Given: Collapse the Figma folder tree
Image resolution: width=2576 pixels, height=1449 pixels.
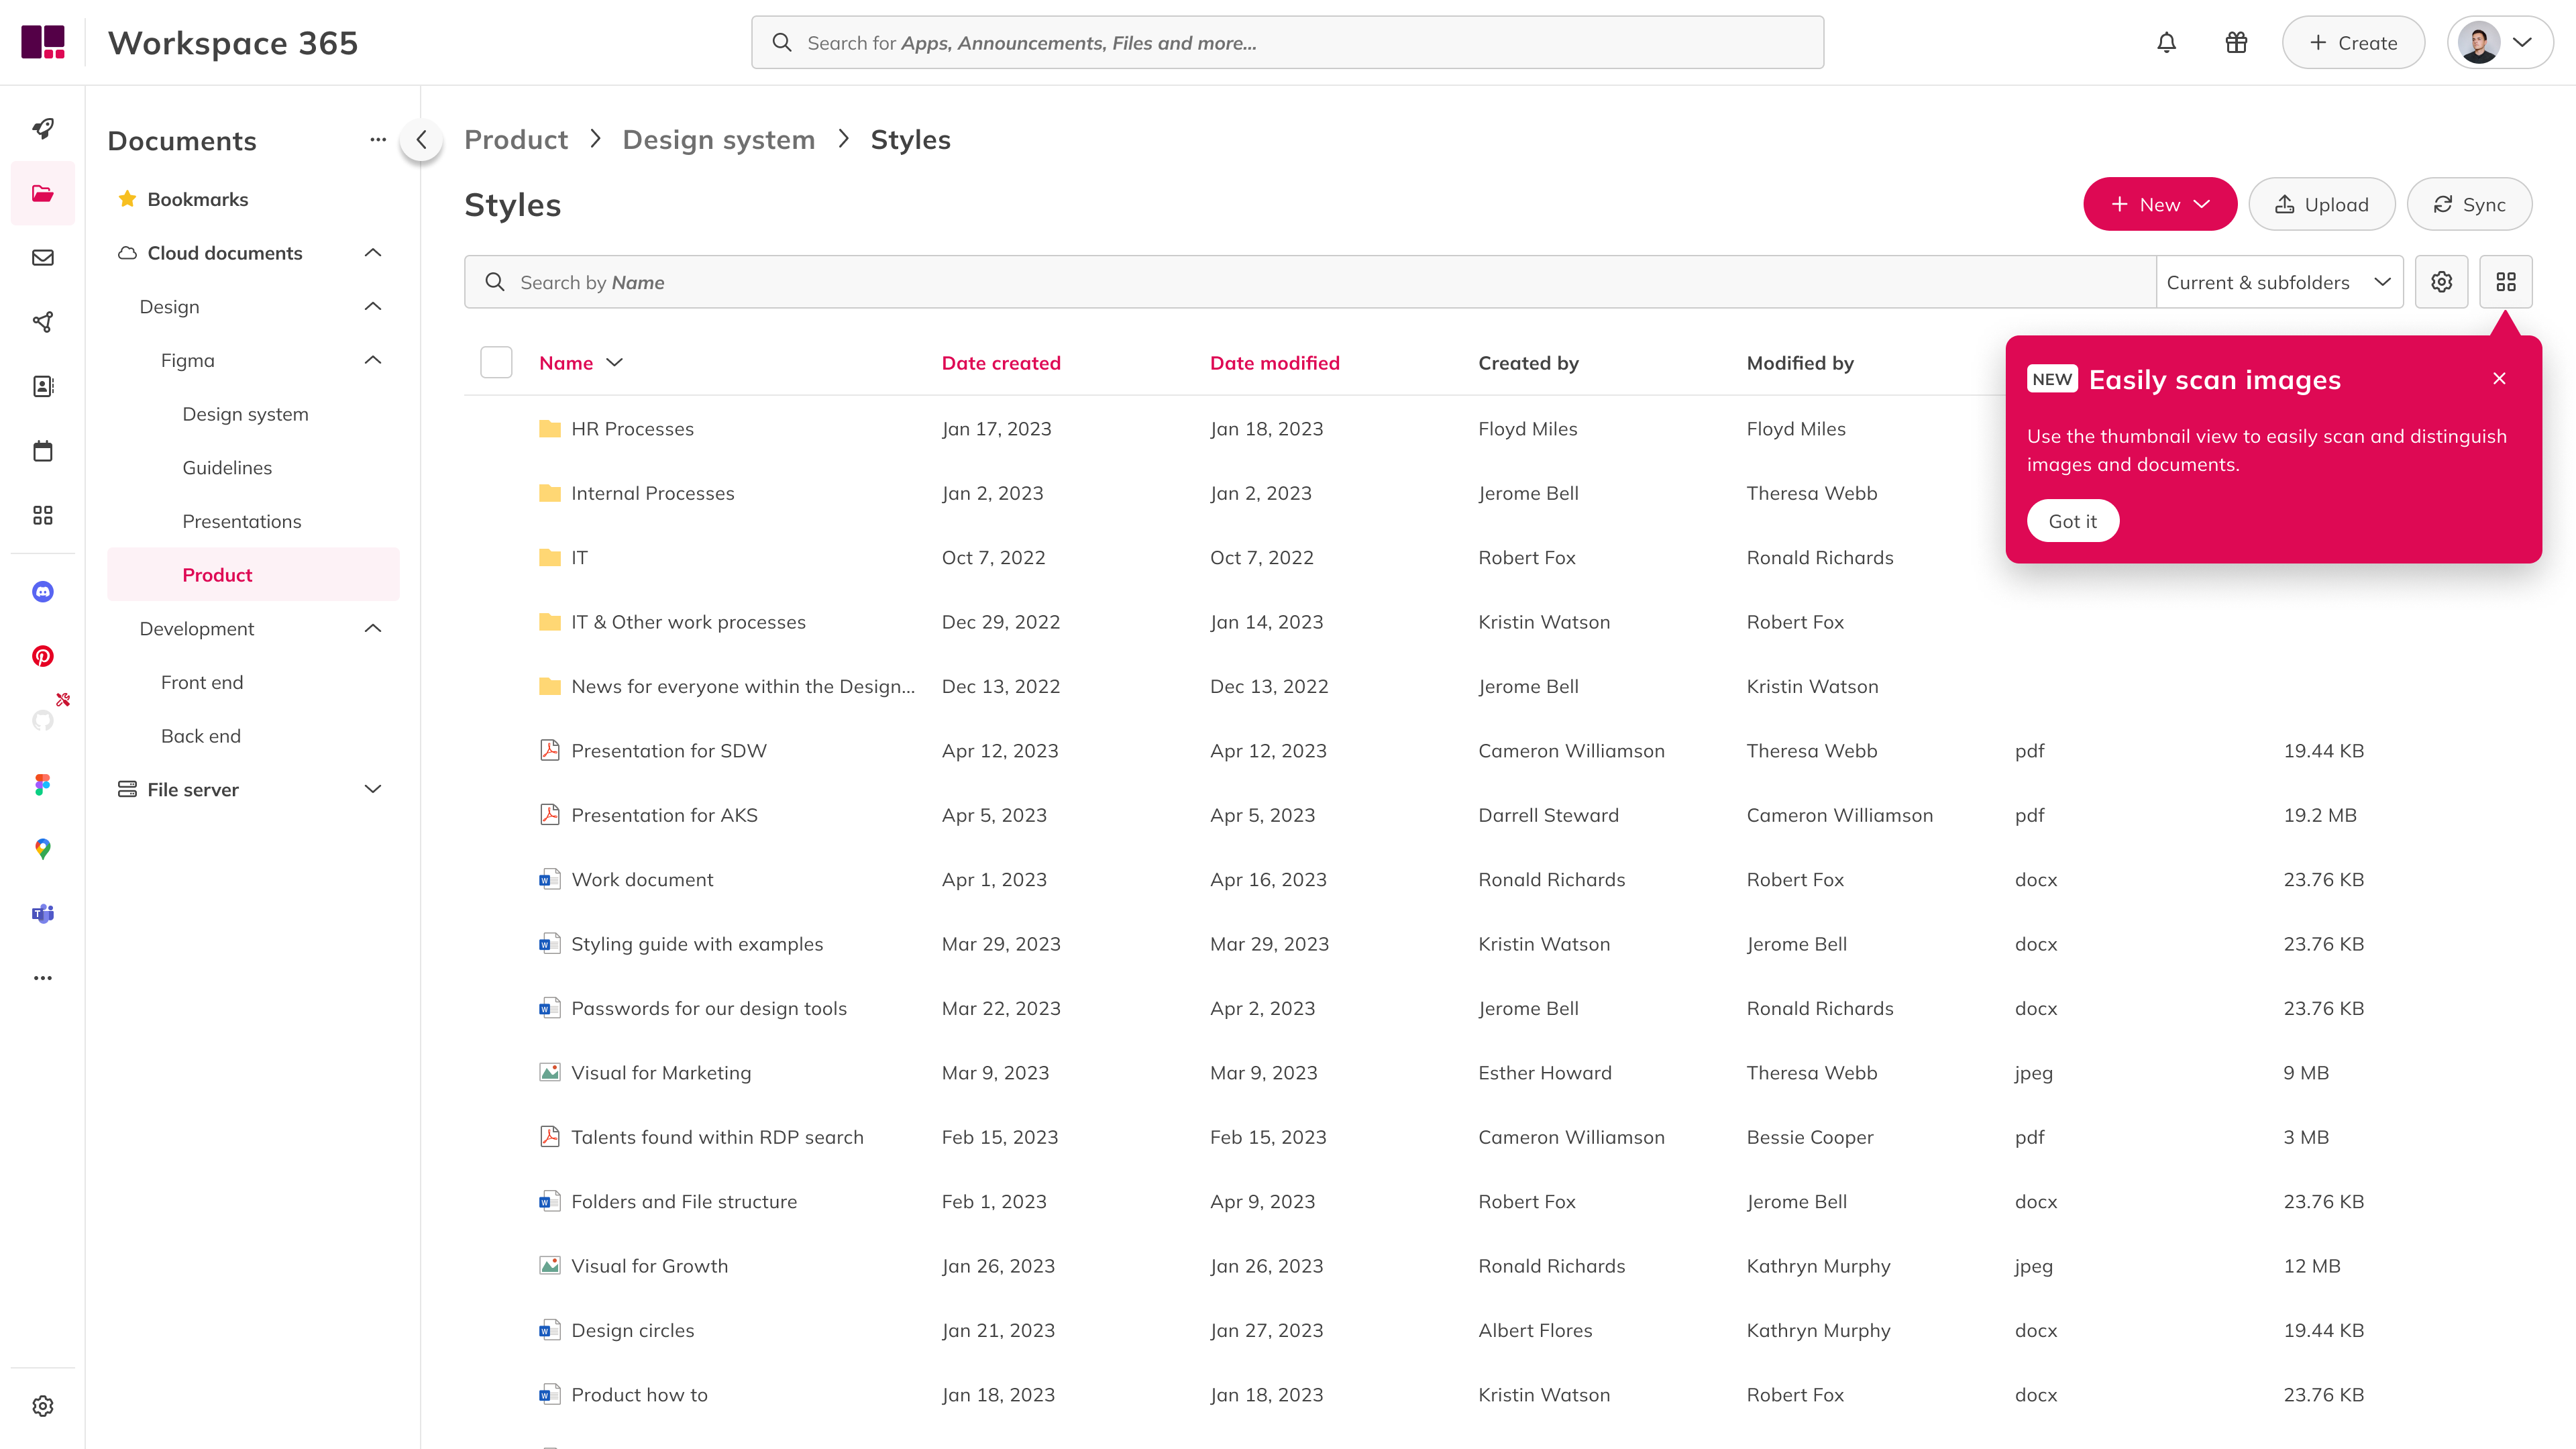Looking at the screenshot, I should pyautogui.click(x=373, y=360).
